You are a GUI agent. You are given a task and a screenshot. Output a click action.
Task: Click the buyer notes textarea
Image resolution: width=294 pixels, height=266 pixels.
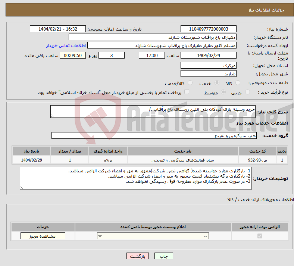tap(135, 178)
